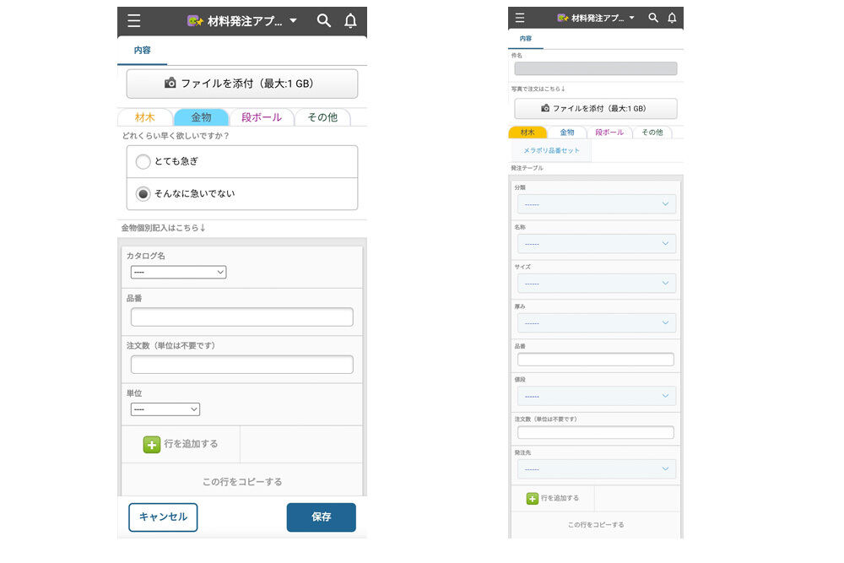Open hamburger menu in left phone screen
The height and width of the screenshot is (563, 844).
coord(134,21)
